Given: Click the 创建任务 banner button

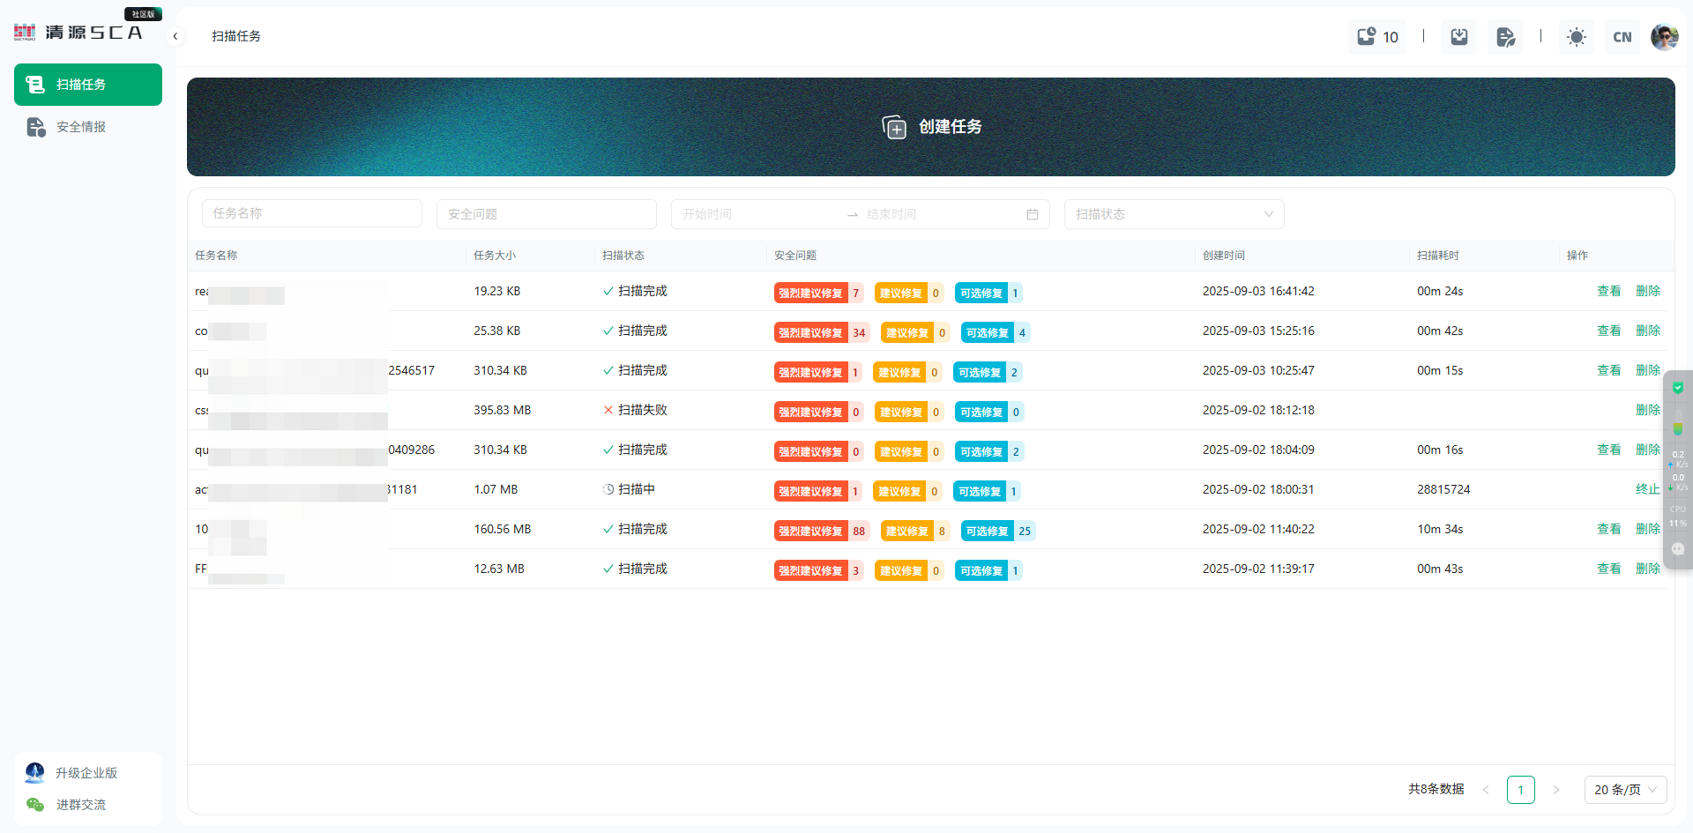Looking at the screenshot, I should (931, 127).
